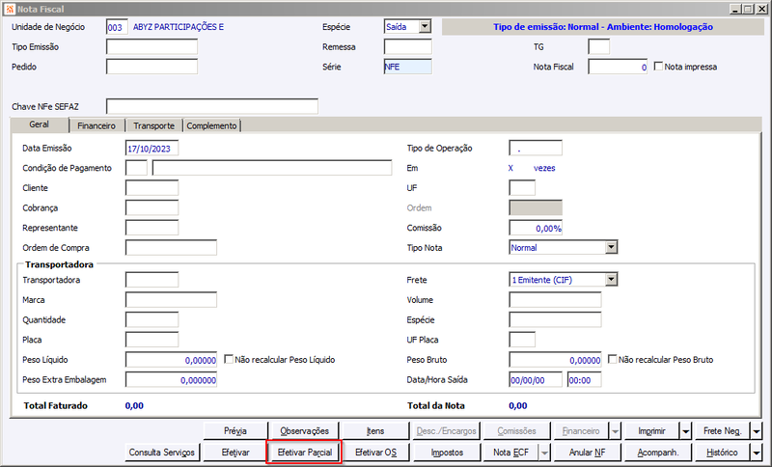Click the Remessa input field
This screenshot has width=772, height=467.
pos(407,46)
